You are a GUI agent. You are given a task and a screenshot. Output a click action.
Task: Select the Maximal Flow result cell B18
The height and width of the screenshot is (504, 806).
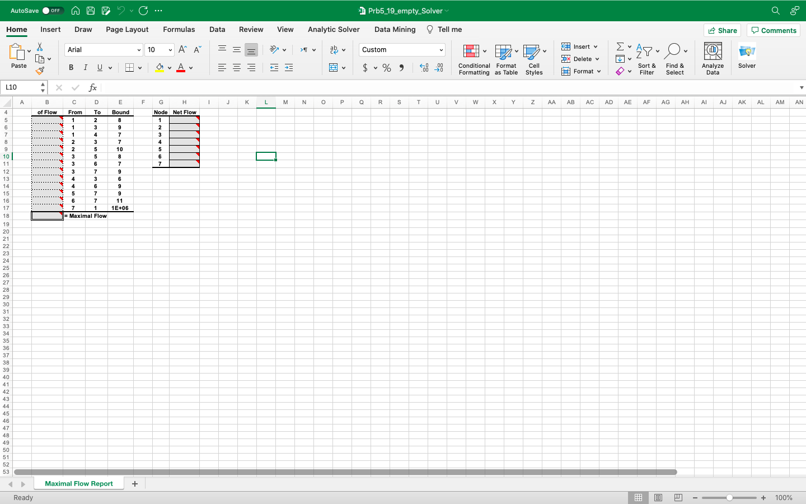47,216
